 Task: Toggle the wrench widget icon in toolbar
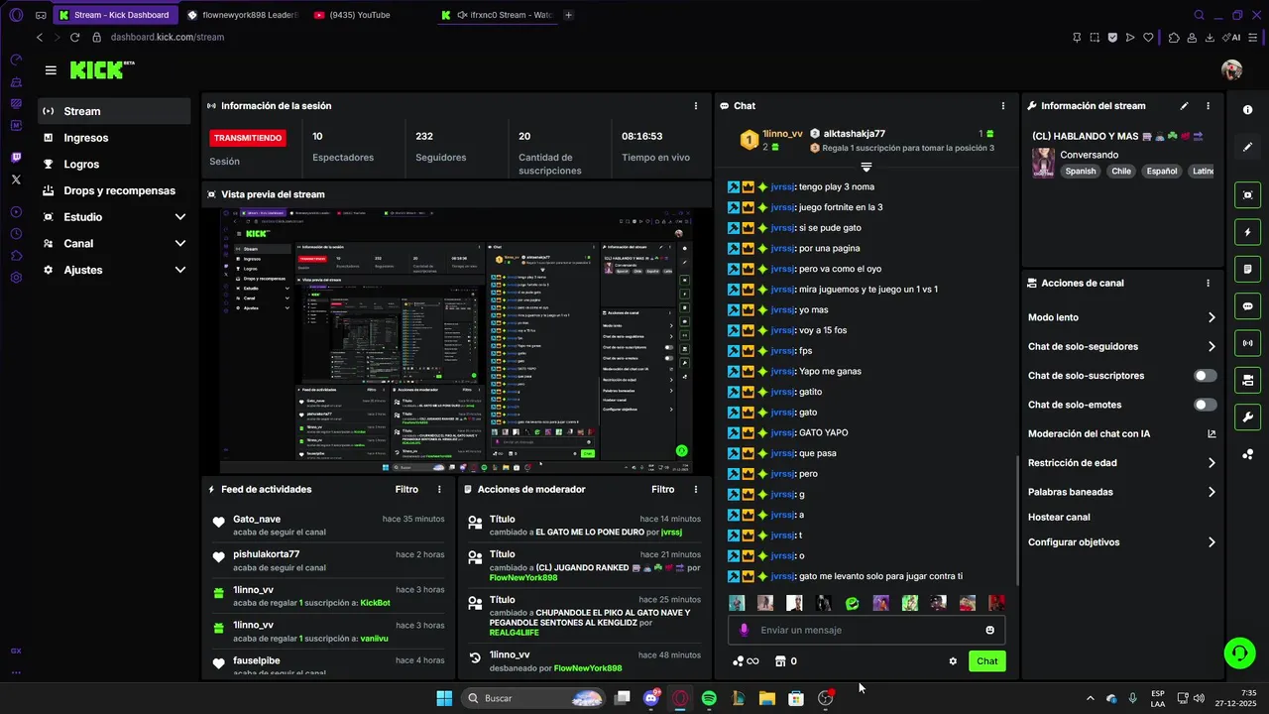click(x=1247, y=416)
